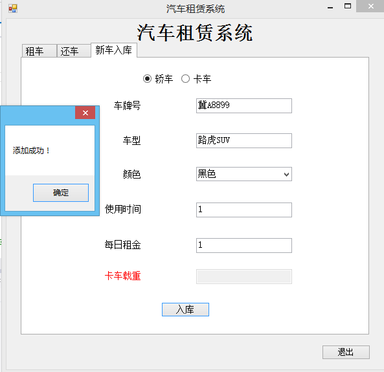The width and height of the screenshot is (384, 372).
Task: Click the large 汽车租赁系统 heading
Action: tap(195, 33)
